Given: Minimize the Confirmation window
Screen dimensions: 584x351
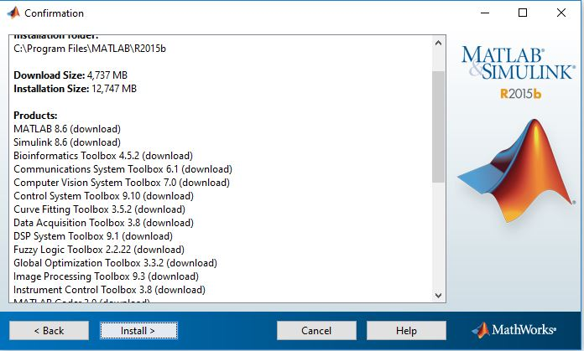Looking at the screenshot, I should point(484,13).
